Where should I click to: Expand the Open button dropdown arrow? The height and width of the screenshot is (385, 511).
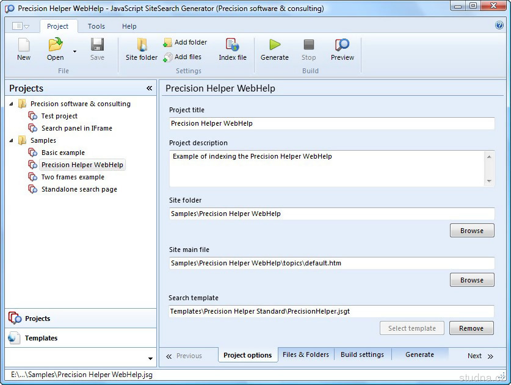(x=75, y=52)
